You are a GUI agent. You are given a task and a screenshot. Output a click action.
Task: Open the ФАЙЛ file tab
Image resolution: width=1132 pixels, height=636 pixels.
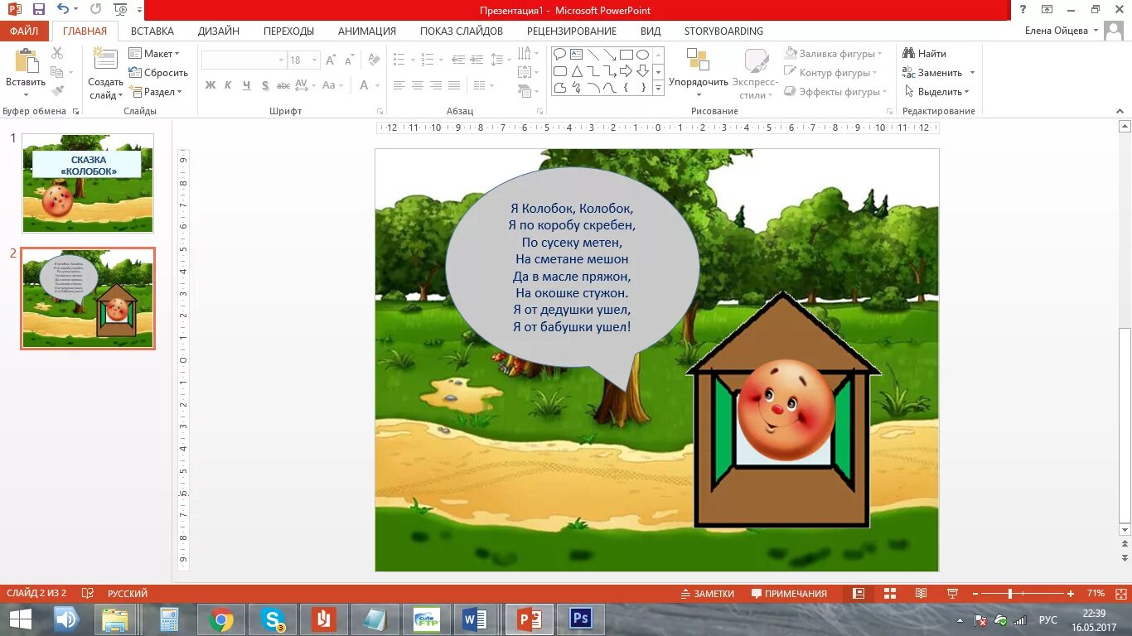pos(25,31)
